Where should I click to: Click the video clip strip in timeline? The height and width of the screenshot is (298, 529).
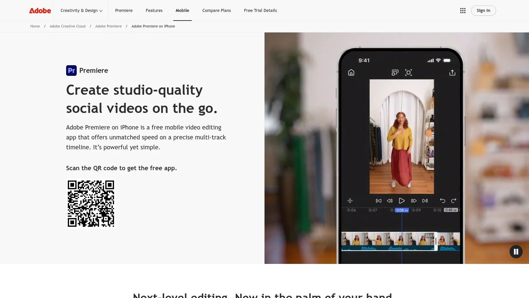pos(389,241)
